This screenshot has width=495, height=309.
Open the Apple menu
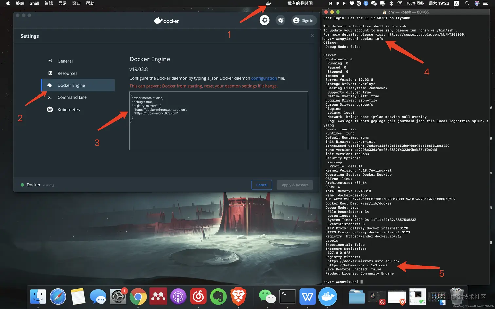pyautogui.click(x=8, y=3)
